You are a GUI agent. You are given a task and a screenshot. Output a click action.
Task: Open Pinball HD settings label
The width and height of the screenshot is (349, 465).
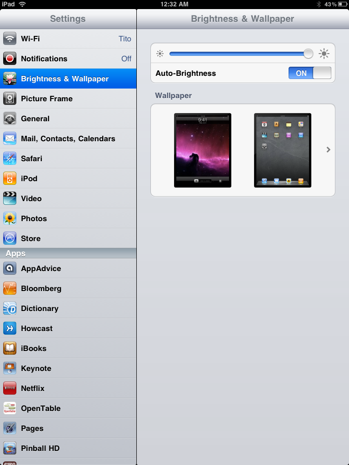coord(40,448)
